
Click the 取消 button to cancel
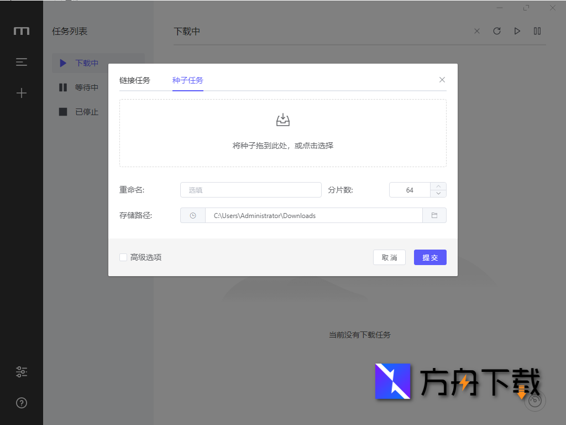pyautogui.click(x=389, y=257)
